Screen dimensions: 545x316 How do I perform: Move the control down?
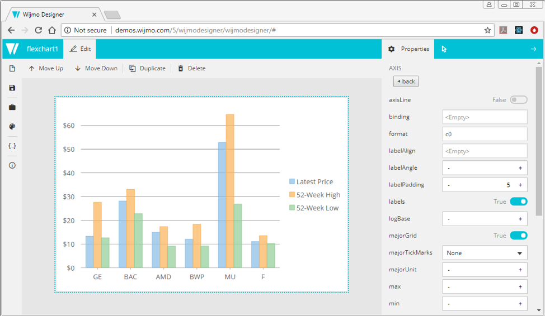(x=96, y=68)
